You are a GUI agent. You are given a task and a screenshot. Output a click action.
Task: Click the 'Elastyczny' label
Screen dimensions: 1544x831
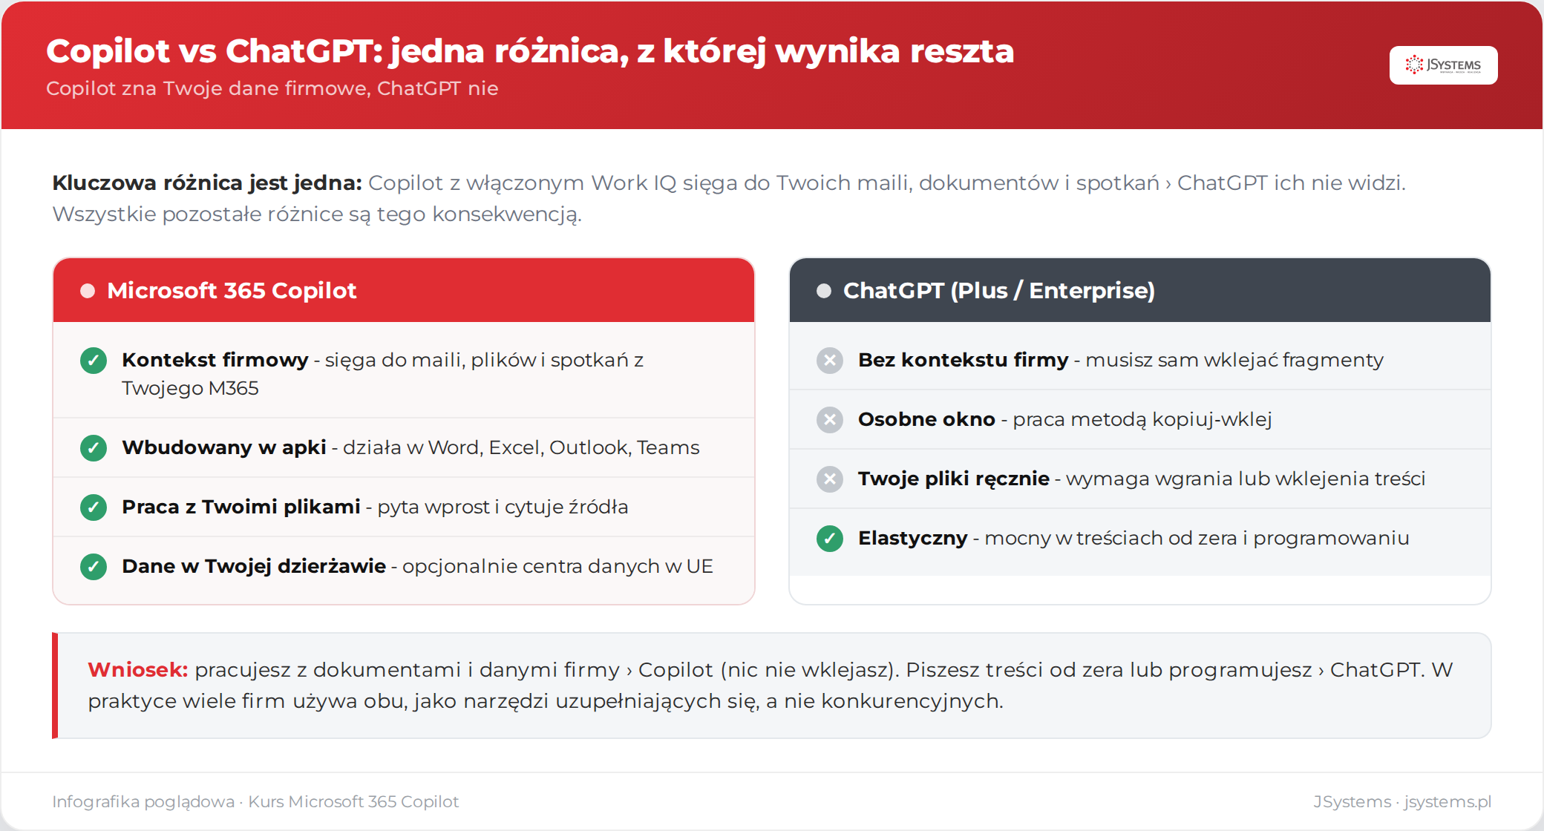tap(913, 538)
